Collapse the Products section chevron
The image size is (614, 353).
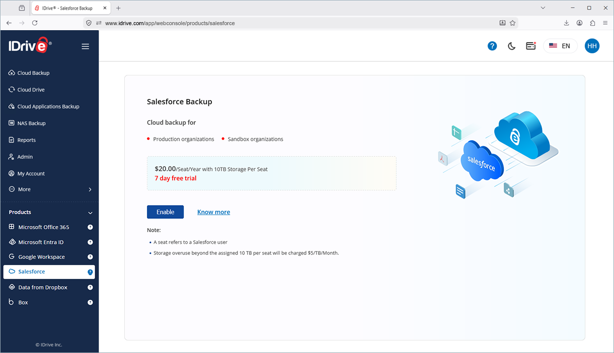pos(90,213)
